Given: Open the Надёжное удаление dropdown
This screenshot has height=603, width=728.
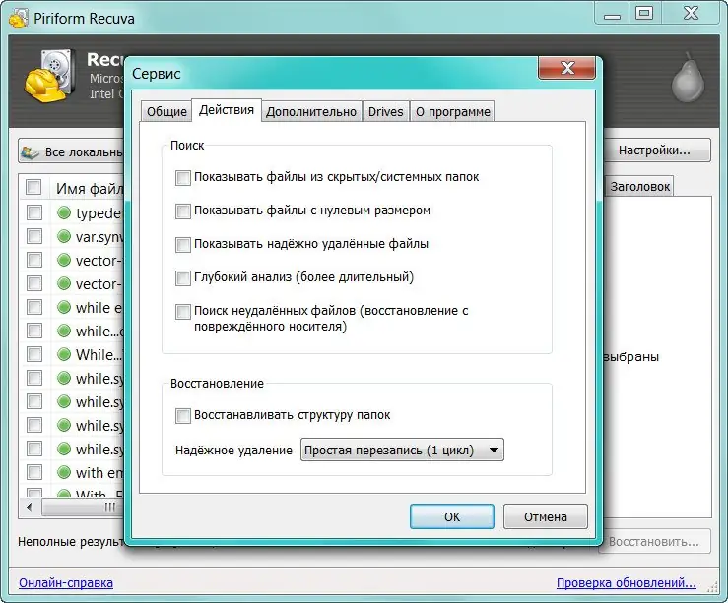Looking at the screenshot, I should (402, 451).
